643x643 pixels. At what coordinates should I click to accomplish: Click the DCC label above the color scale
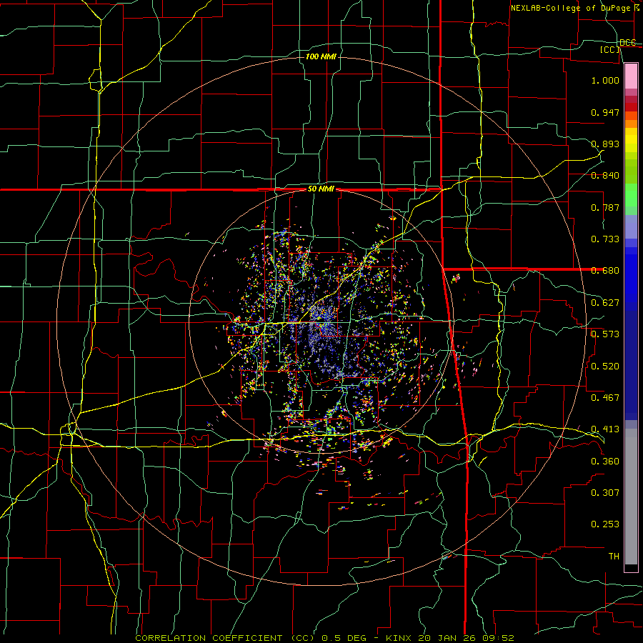coord(628,43)
